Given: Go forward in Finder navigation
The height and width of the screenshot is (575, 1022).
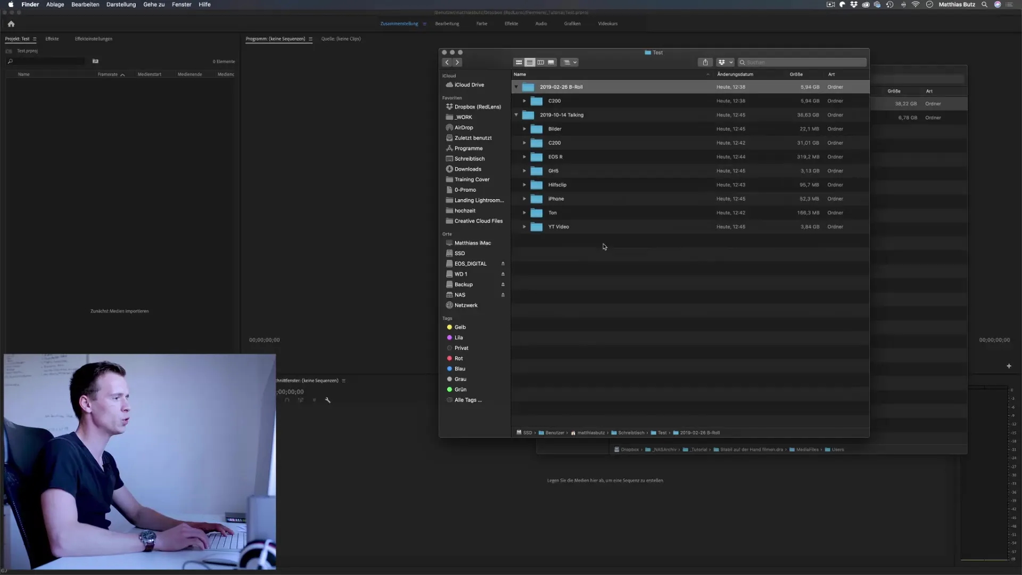Looking at the screenshot, I should [x=457, y=62].
